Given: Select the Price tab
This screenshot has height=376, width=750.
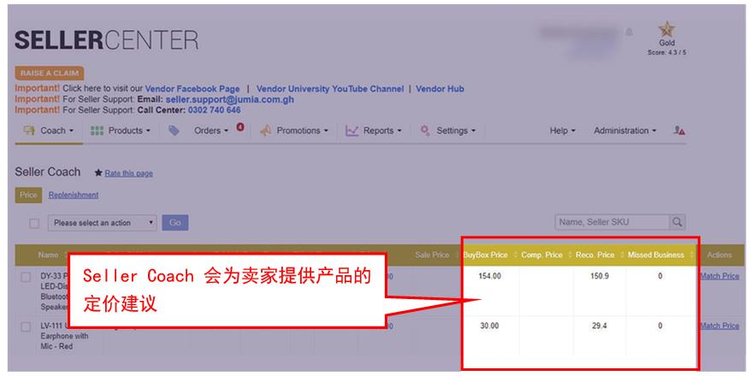Looking at the screenshot, I should click(x=28, y=195).
